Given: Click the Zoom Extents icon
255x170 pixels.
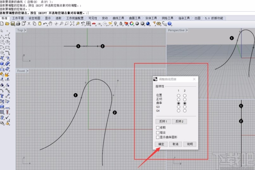Looking at the screenshot, I should coord(72,24).
